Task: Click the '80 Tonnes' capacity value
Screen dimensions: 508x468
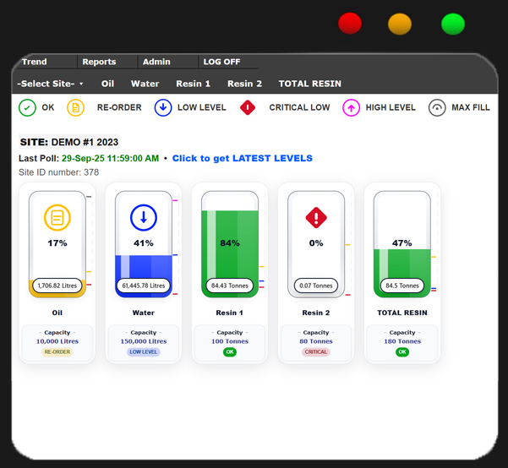Action: point(316,341)
